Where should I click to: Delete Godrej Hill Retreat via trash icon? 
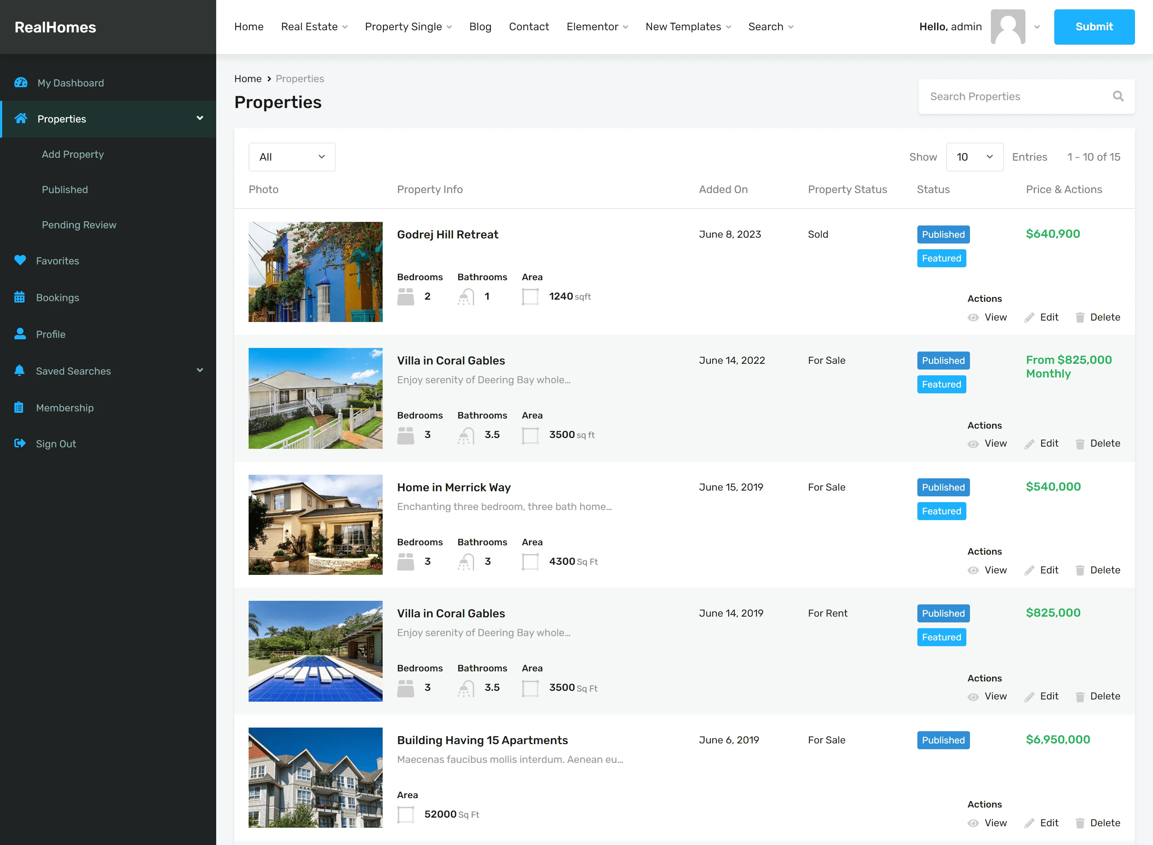coord(1080,318)
